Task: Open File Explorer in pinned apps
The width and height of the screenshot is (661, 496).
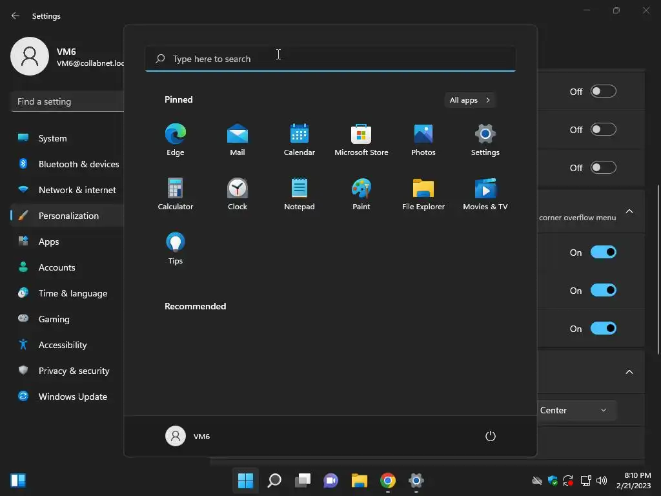Action: click(423, 194)
